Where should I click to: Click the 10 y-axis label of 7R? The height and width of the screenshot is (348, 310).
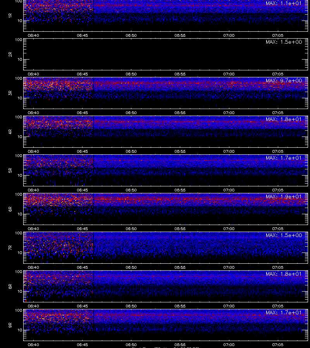[20, 252]
